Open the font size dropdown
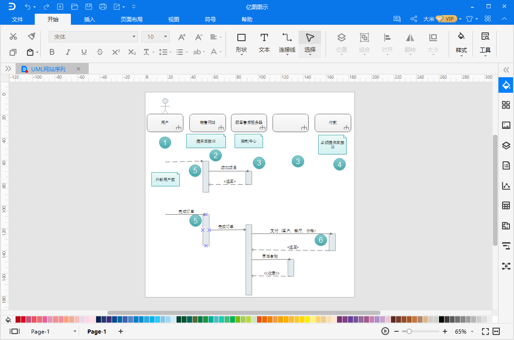 click(x=165, y=37)
